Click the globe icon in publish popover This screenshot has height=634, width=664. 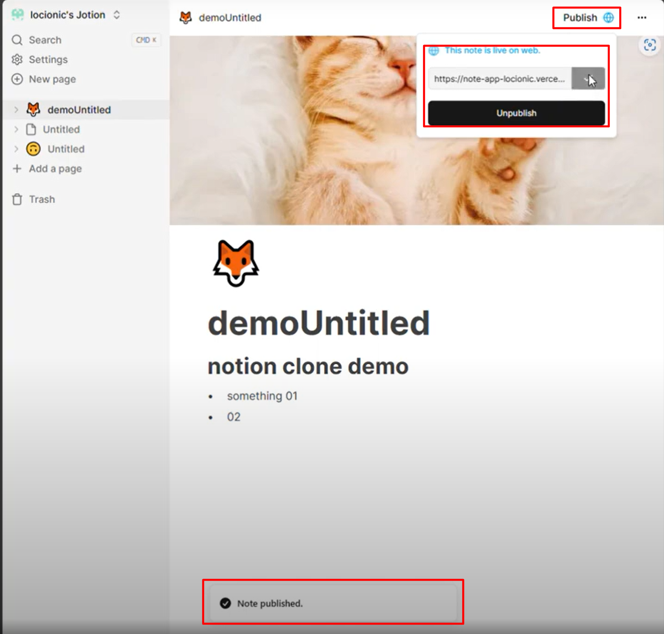[434, 51]
